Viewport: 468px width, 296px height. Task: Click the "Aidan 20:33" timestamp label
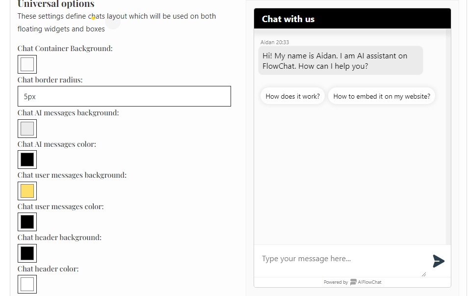[275, 42]
